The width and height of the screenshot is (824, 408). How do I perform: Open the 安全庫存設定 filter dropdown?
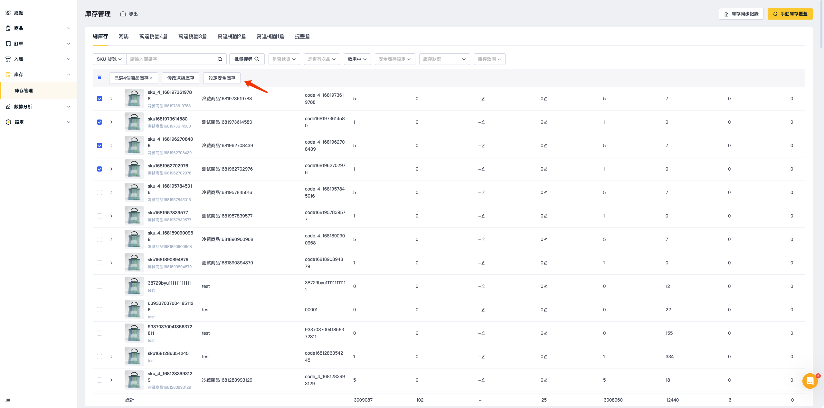(x=395, y=59)
